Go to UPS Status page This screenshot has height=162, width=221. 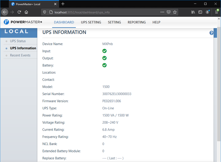[x=18, y=41]
